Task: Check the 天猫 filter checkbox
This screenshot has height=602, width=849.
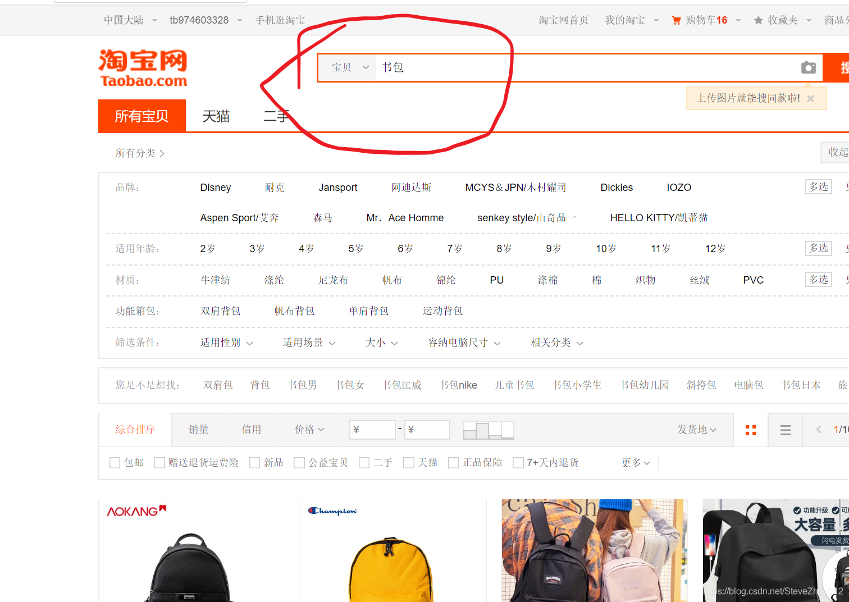Action: [409, 463]
